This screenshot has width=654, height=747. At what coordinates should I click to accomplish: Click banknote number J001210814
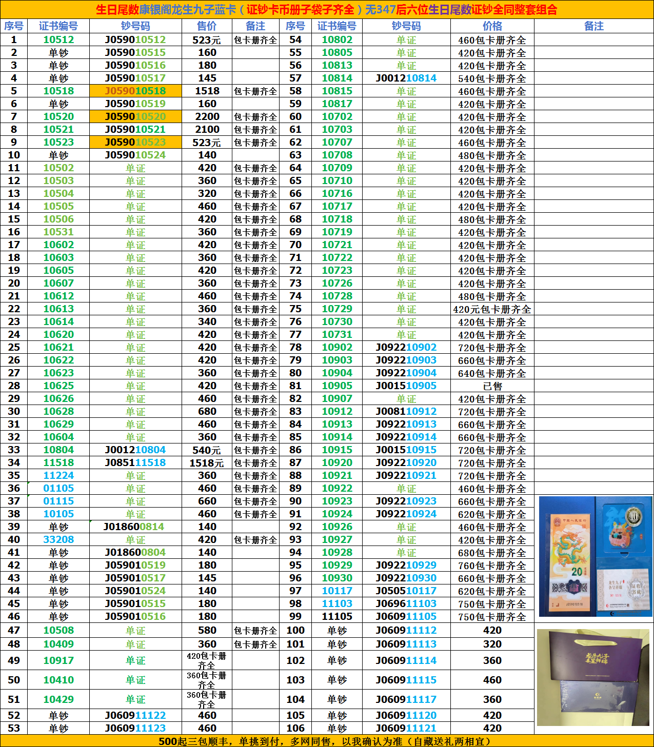[406, 78]
